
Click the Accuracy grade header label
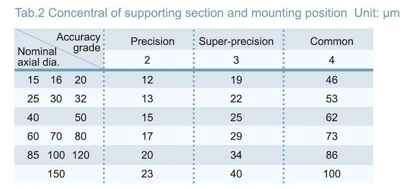79,43
